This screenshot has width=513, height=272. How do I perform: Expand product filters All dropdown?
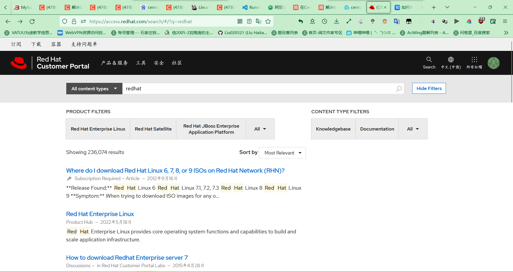(x=260, y=129)
